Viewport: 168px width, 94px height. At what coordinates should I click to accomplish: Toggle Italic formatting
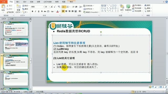coord(35,11)
